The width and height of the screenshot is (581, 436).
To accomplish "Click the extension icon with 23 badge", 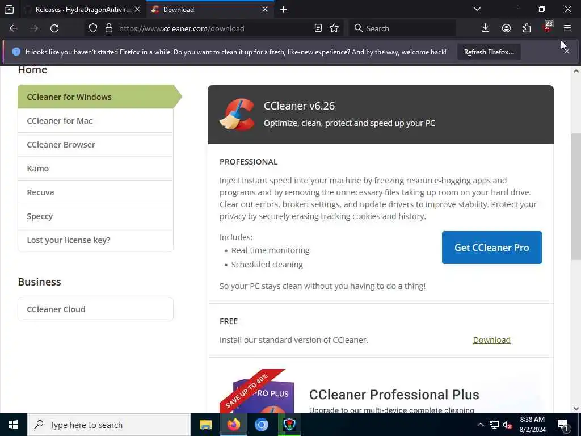I will point(548,27).
